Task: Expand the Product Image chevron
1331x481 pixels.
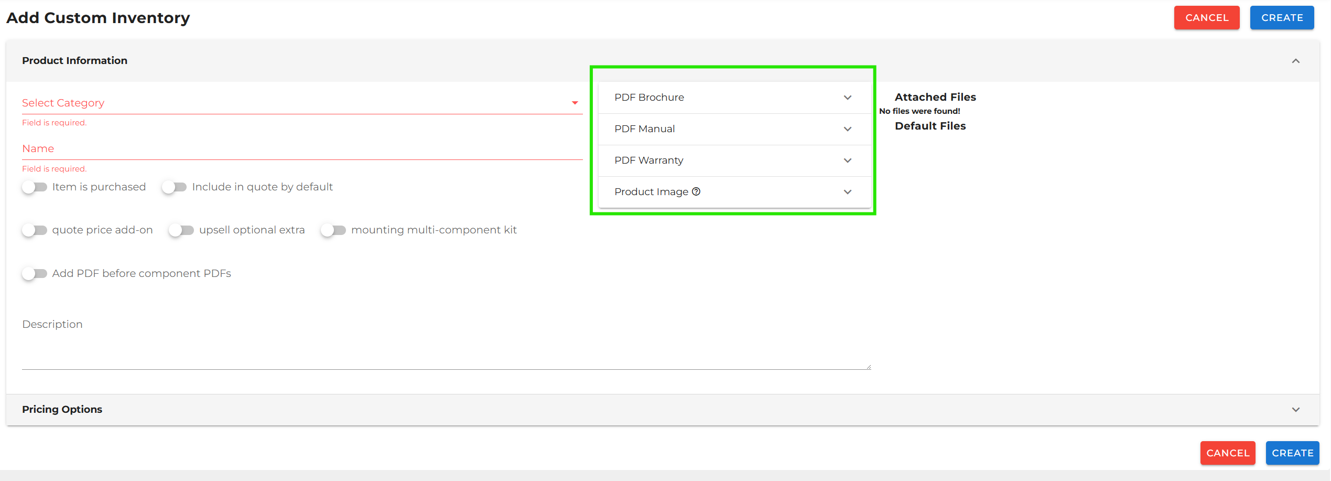Action: pos(847,192)
